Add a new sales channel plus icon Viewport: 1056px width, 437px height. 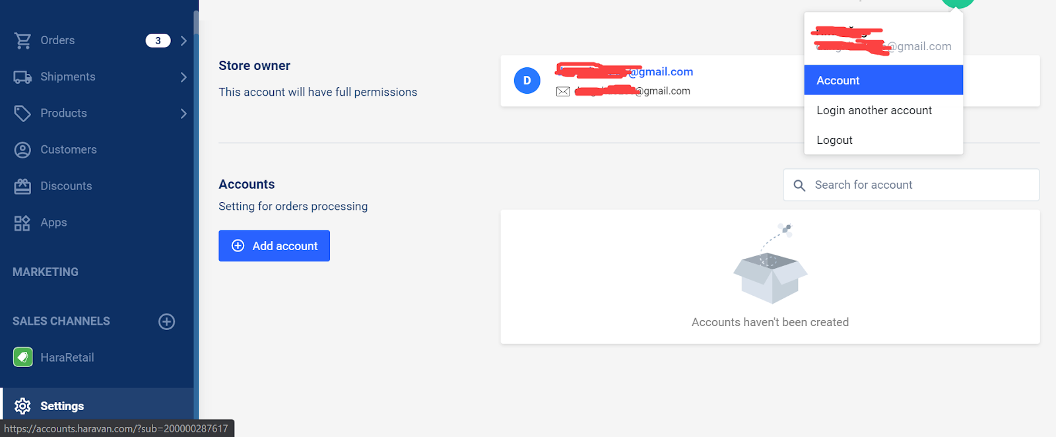166,321
